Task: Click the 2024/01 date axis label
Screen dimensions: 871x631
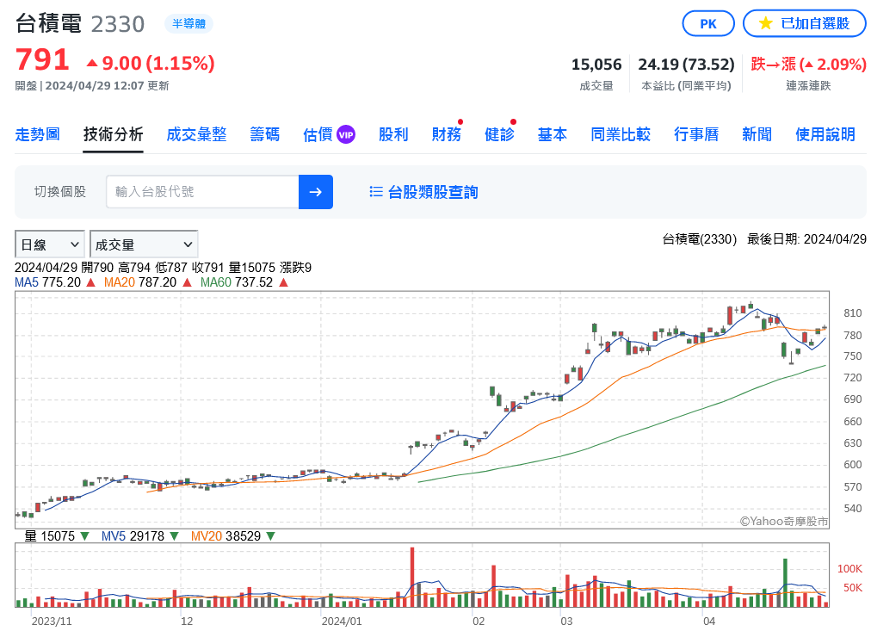Action: 342,621
